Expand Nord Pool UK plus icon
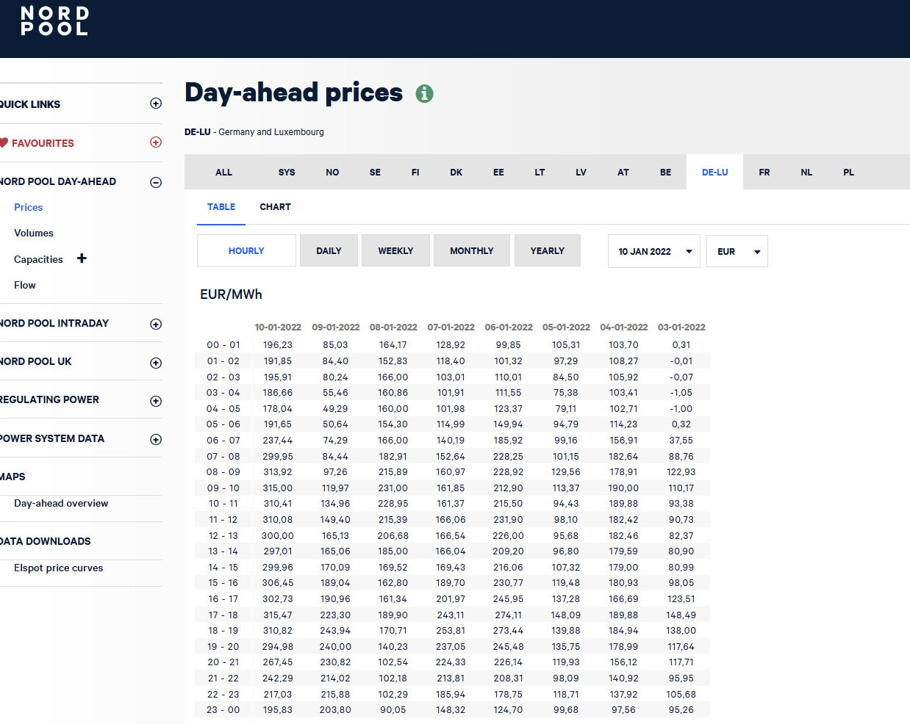Screen dimensions: 910x724 [156, 363]
